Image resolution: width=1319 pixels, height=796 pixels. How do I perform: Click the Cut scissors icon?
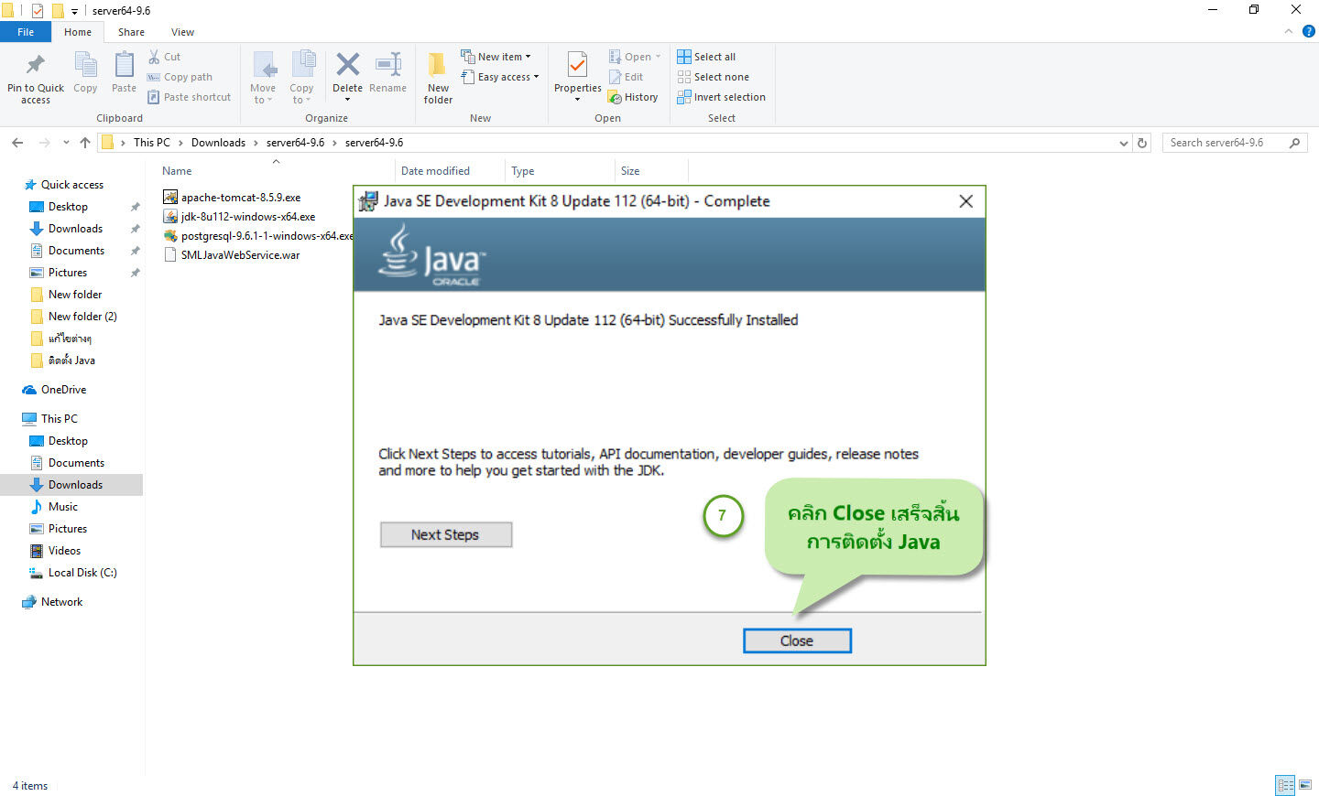click(x=154, y=57)
